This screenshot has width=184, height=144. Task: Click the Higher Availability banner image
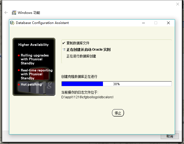coord(34,67)
